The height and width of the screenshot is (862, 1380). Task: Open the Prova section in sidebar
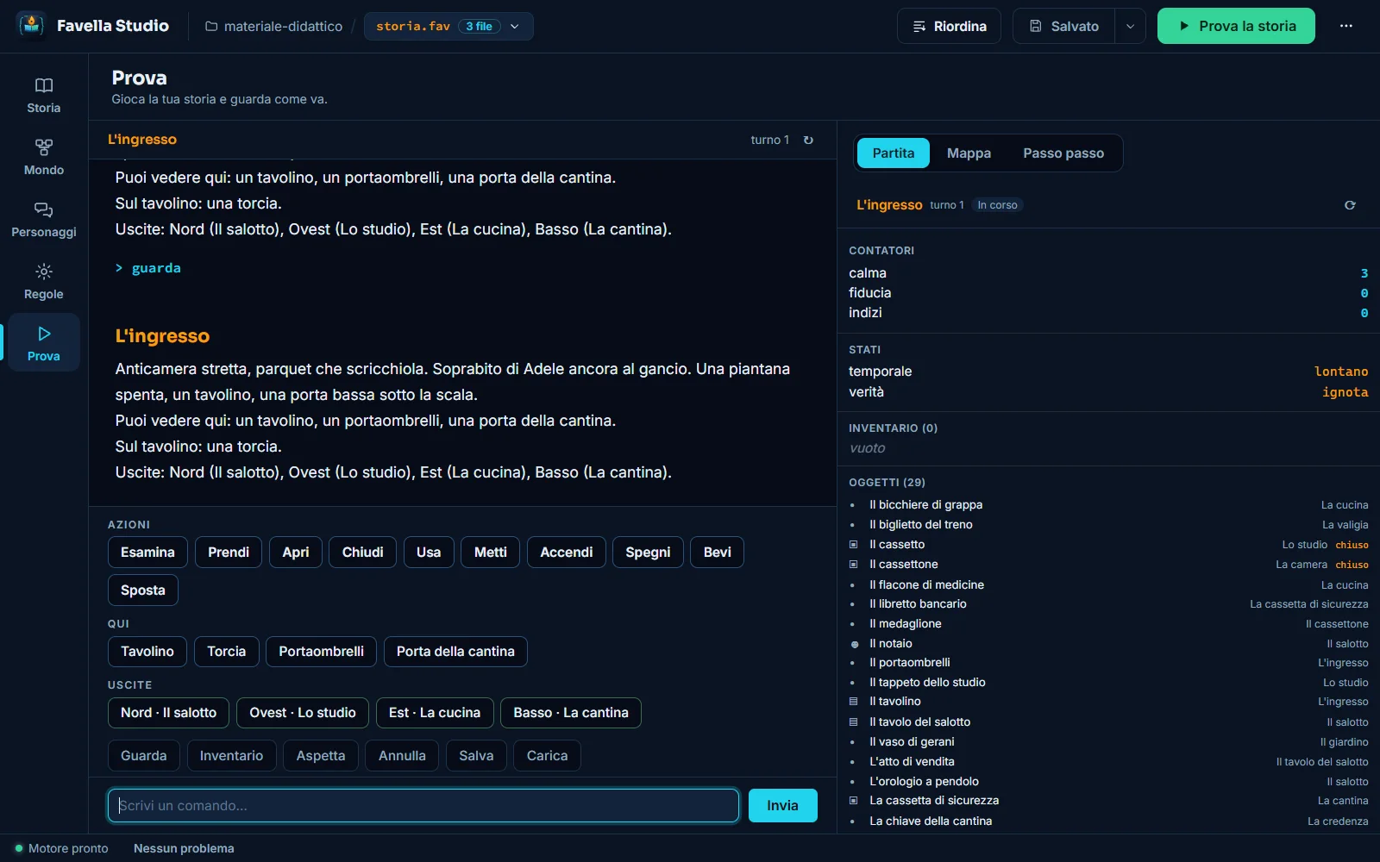[x=44, y=343]
